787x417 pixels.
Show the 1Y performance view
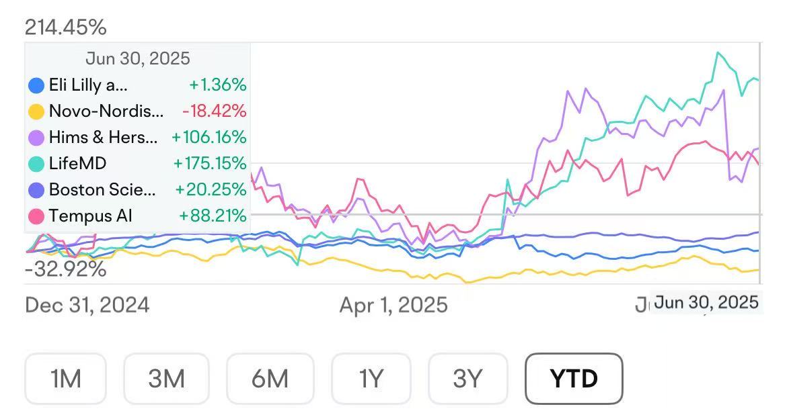pos(371,379)
